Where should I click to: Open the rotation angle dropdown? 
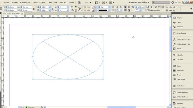pyautogui.click(x=68, y=7)
